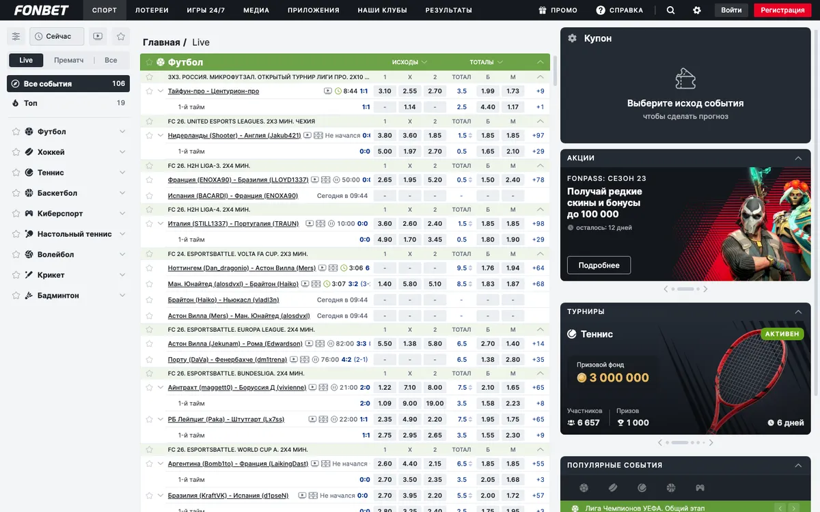Switch event filter to Все
The width and height of the screenshot is (820, 512).
click(111, 60)
